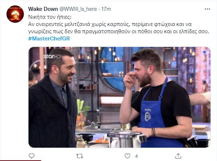Open Wake Down's mushroom cloud profile avatar
Viewport: 217px width, 161px height.
tap(15, 14)
